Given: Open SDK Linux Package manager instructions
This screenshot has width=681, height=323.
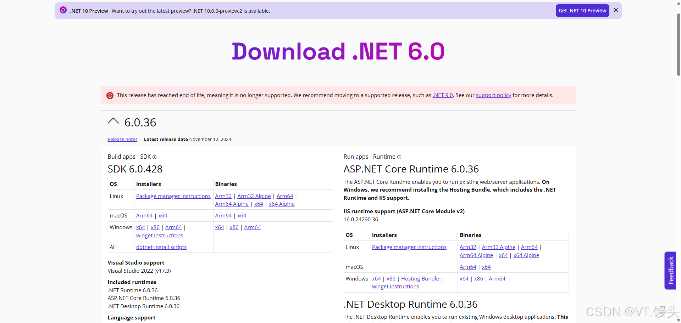Looking at the screenshot, I should coord(173,196).
